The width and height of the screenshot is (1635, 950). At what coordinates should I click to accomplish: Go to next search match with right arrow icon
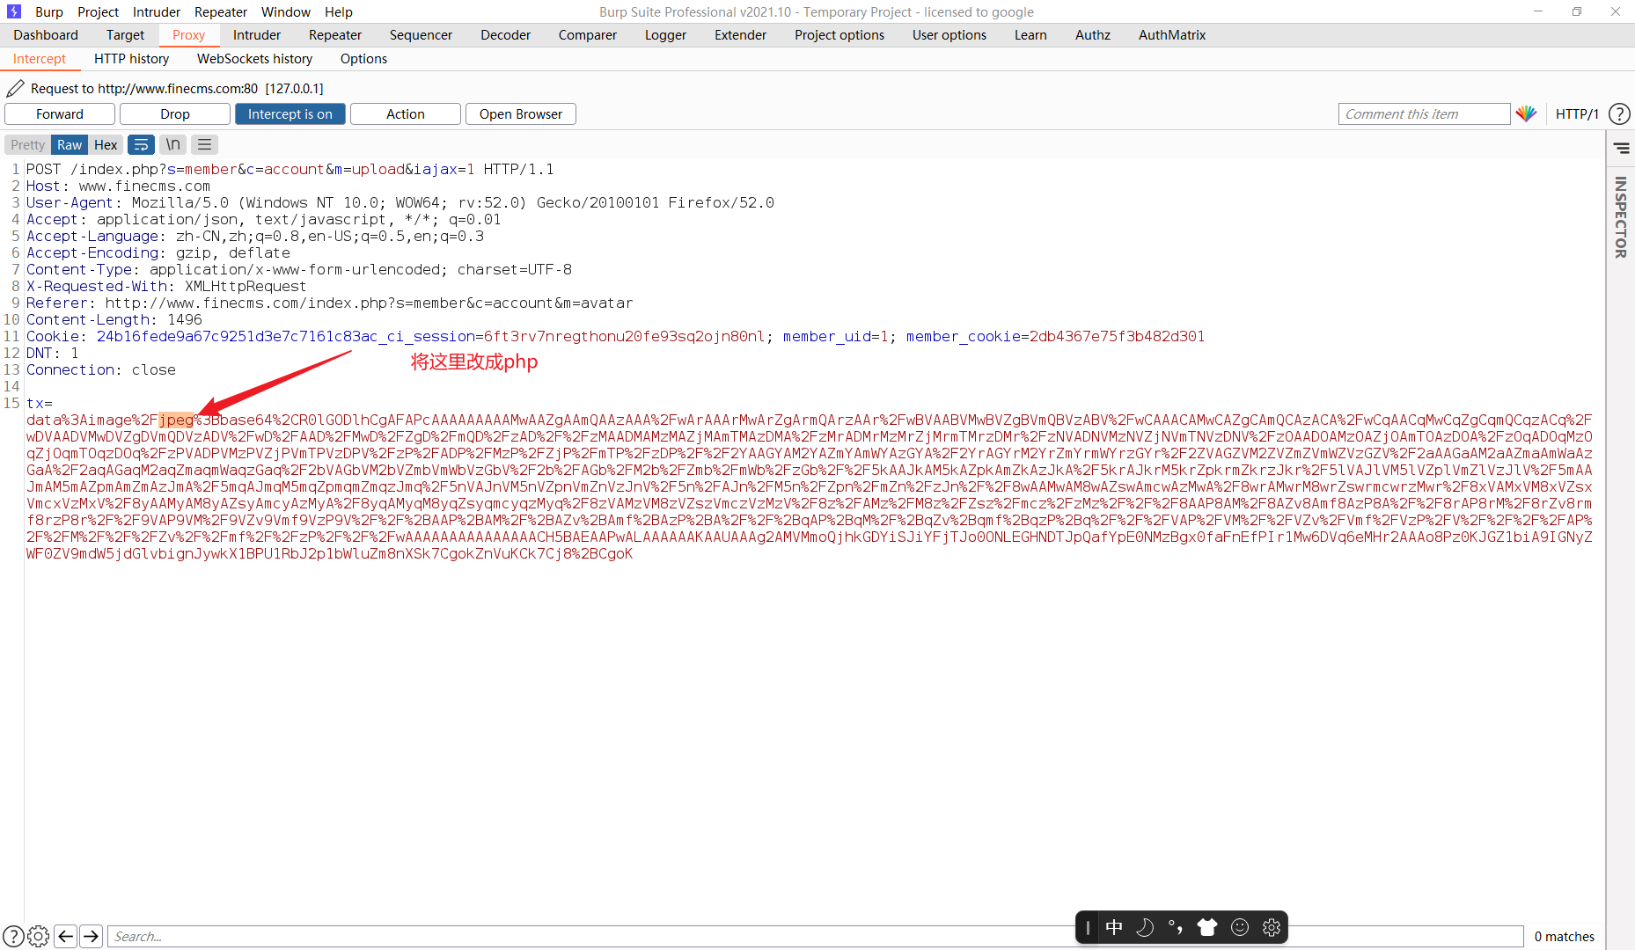[91, 936]
